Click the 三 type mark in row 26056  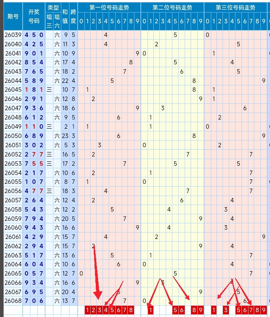[49, 191]
